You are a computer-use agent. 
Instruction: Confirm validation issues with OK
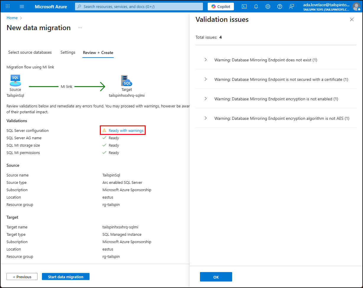(x=216, y=277)
